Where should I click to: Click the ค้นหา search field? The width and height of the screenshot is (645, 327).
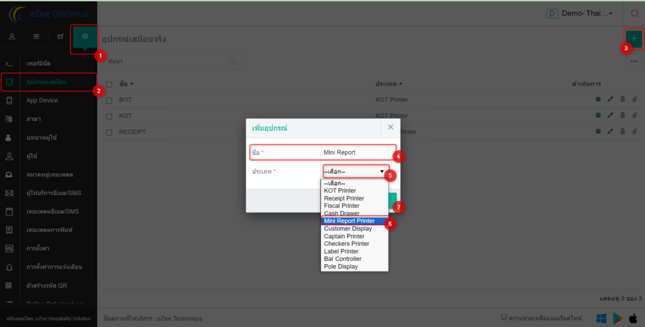pos(172,61)
